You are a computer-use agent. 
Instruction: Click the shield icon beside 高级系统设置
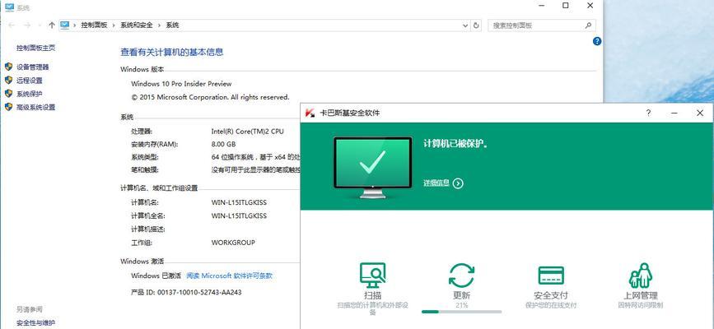(x=8, y=107)
